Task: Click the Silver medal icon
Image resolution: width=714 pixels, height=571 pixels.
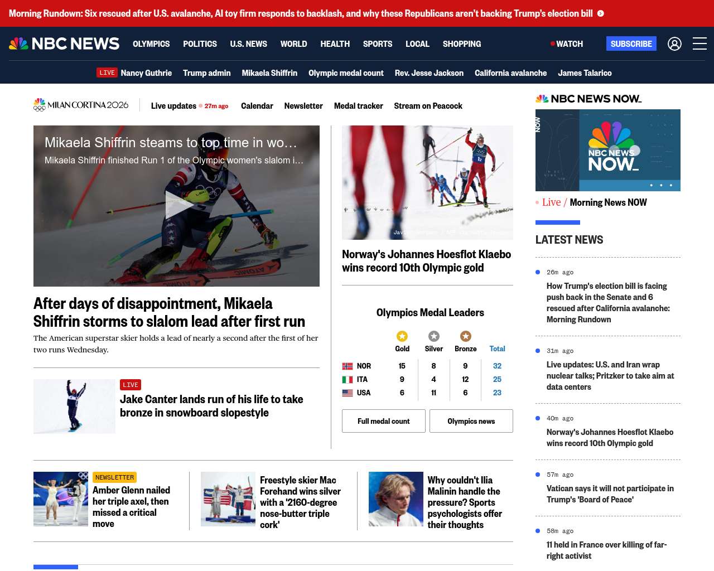Action: click(434, 336)
